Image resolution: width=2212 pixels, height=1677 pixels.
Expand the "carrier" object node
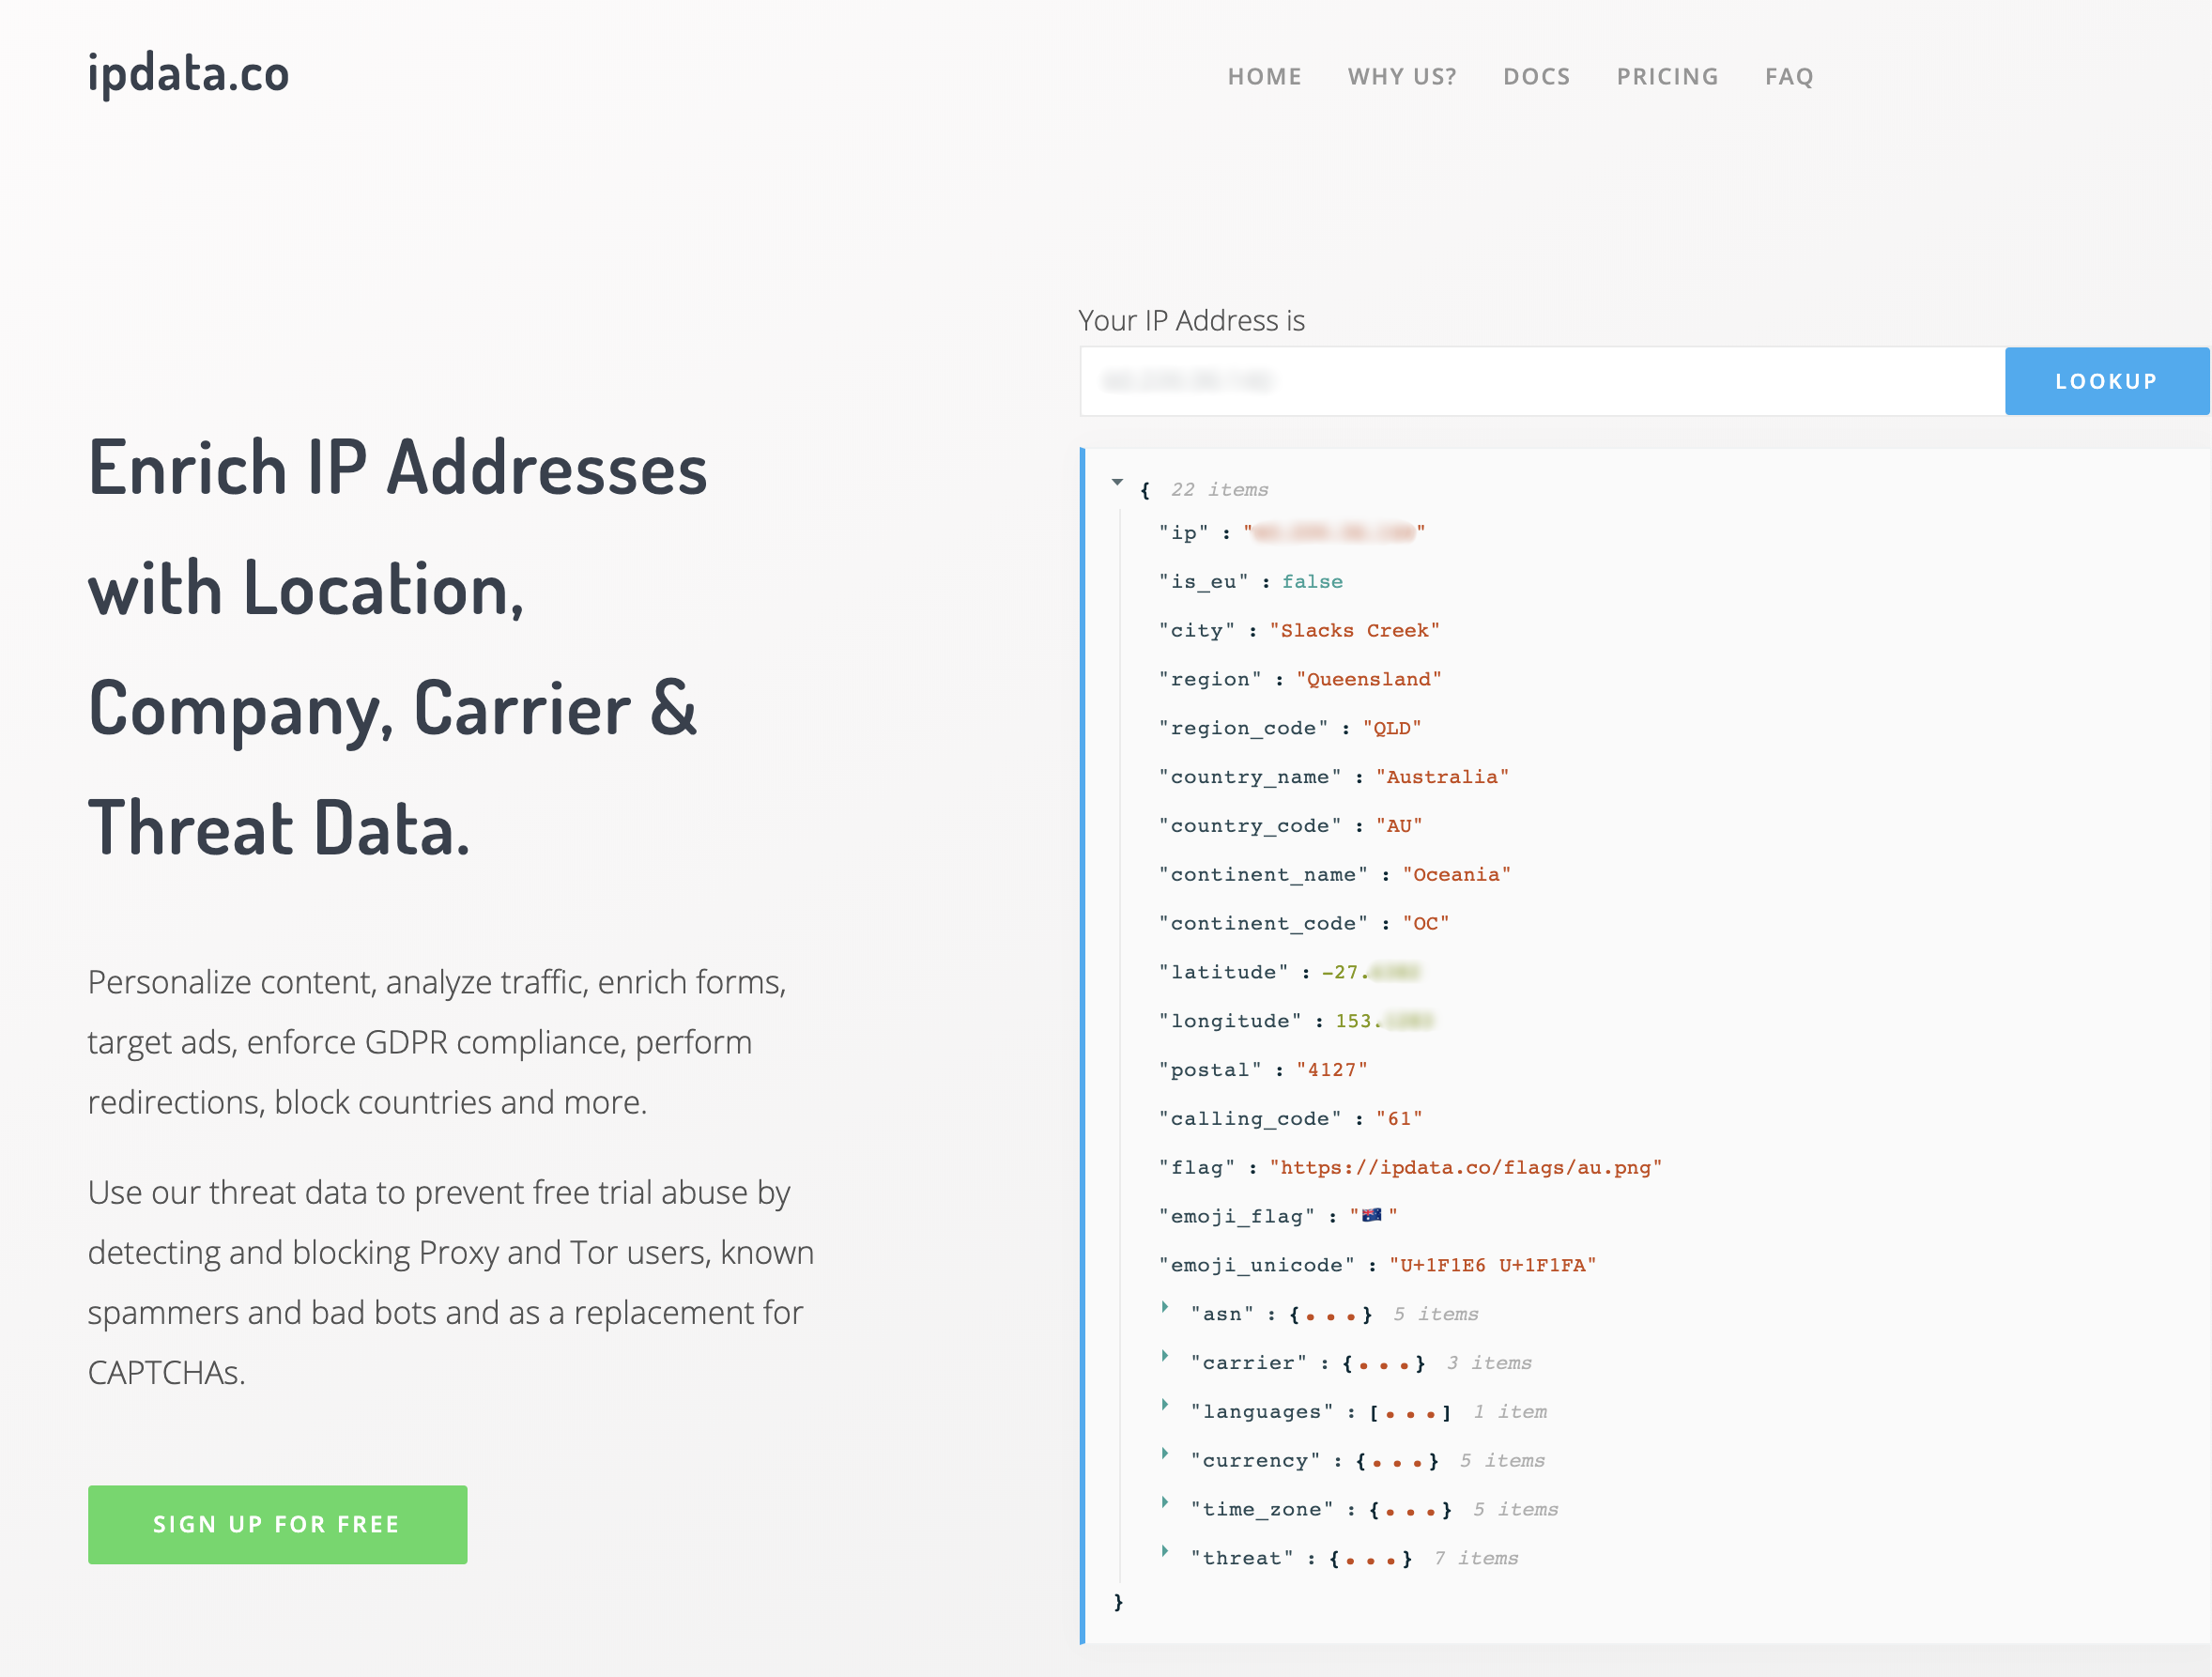[1165, 1356]
